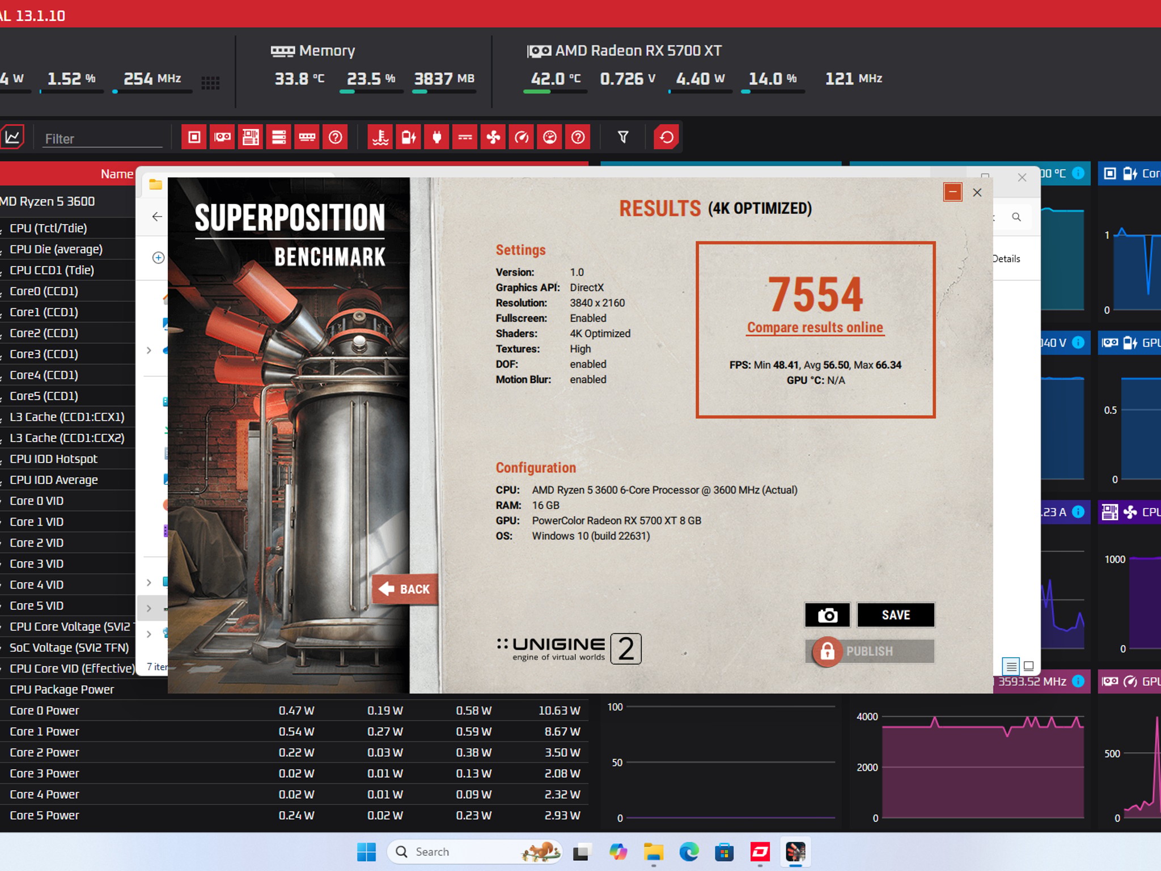The width and height of the screenshot is (1161, 871).
Task: Select the CPU IOD Hotspot row
Action: (68, 459)
